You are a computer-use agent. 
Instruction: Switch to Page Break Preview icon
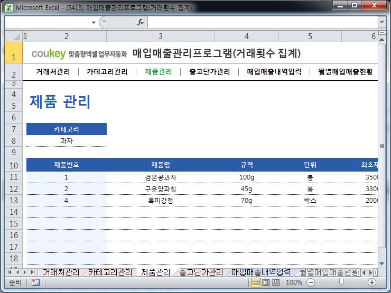coord(275,282)
